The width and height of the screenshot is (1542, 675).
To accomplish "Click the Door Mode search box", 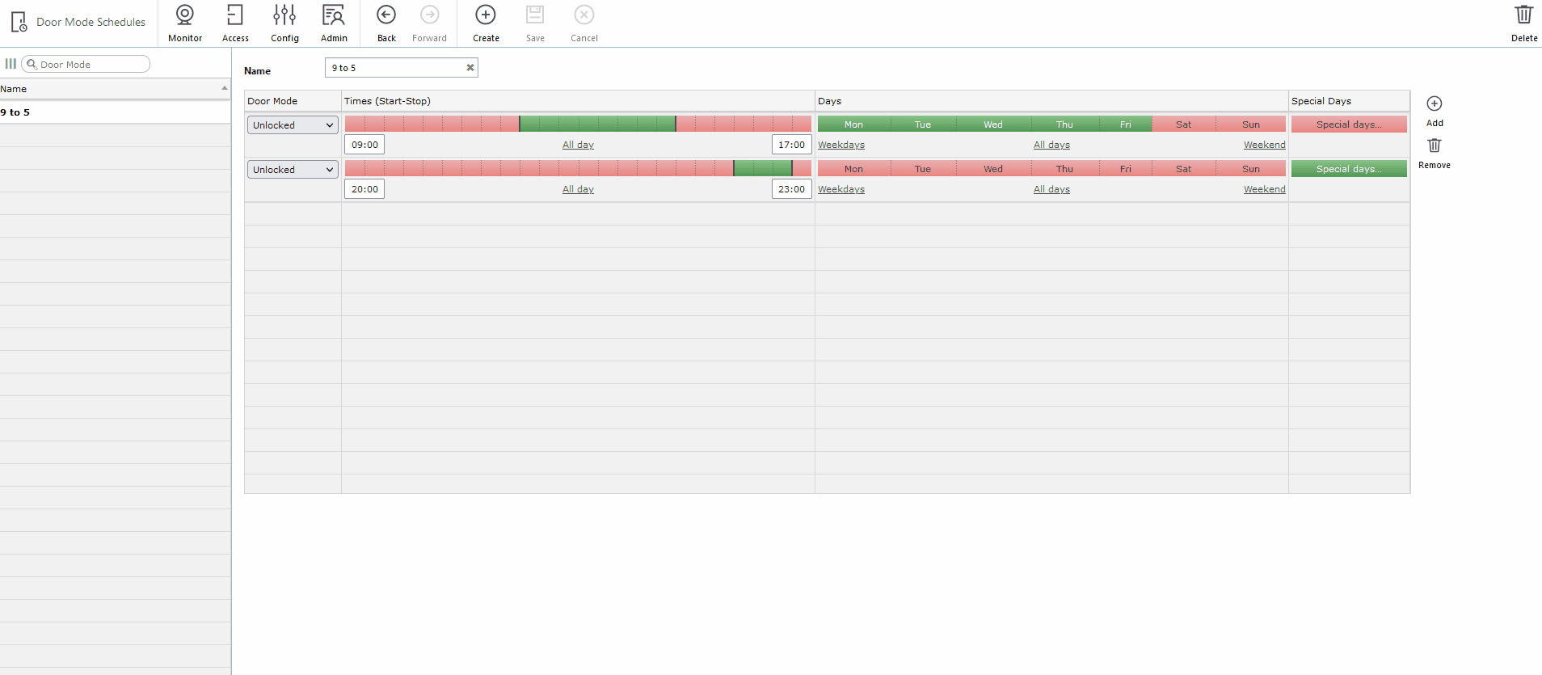I will (x=86, y=64).
